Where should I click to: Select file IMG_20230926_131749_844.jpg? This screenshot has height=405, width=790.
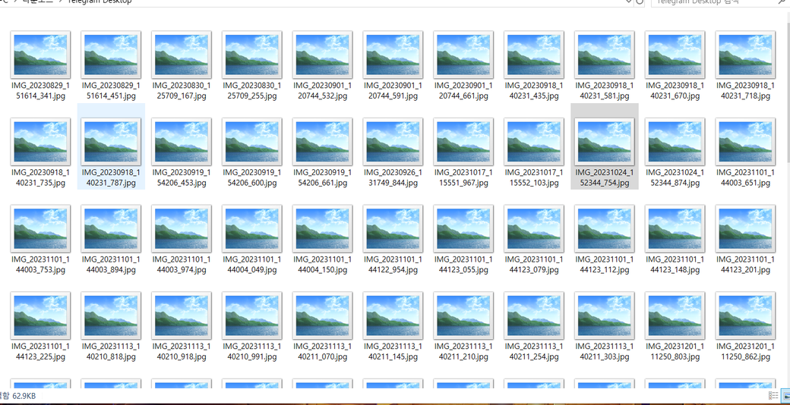pyautogui.click(x=393, y=142)
